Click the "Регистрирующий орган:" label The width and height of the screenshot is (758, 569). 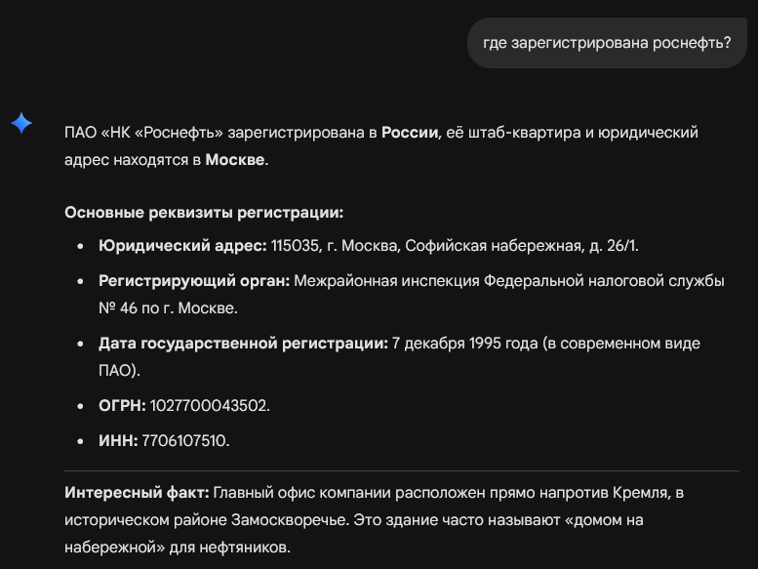pos(194,281)
